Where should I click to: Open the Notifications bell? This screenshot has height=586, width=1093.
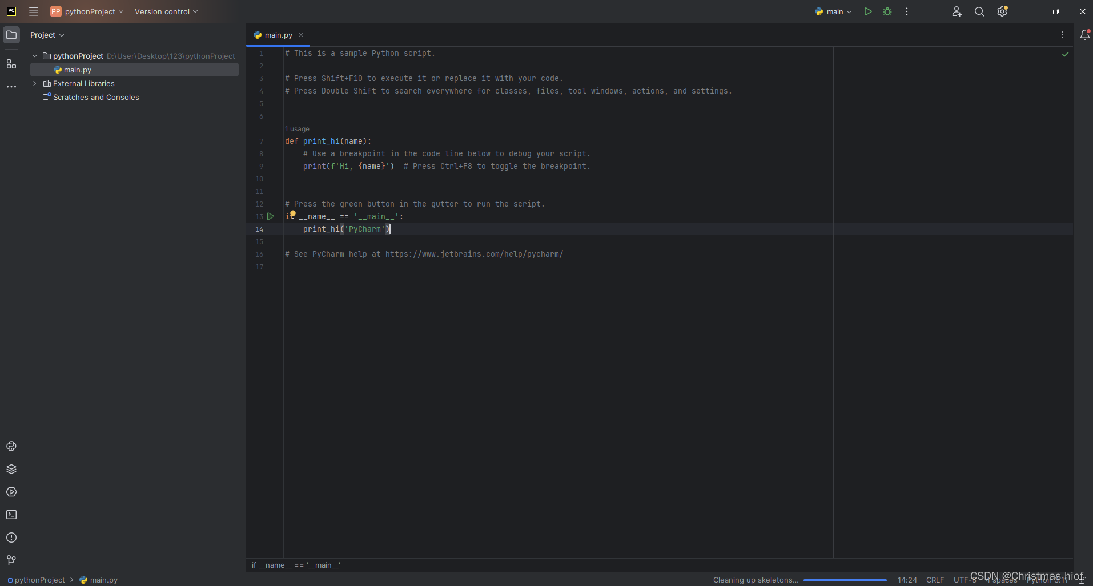(1085, 35)
